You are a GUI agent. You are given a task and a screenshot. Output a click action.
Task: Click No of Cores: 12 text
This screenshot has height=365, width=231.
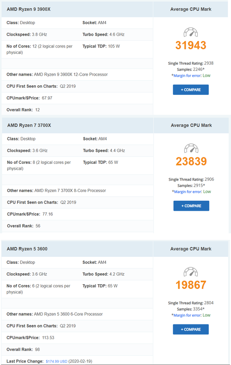[40, 49]
